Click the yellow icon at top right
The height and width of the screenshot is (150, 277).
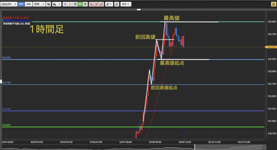[273, 4]
